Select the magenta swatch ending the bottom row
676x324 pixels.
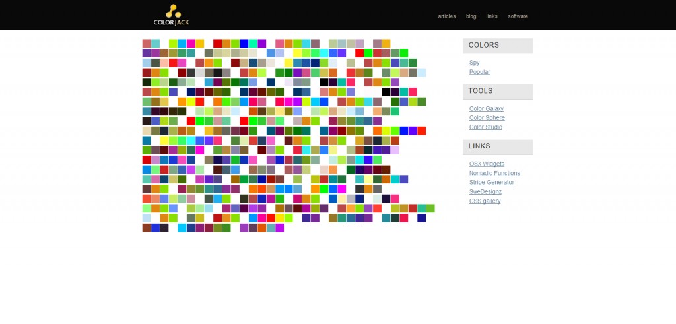pos(280,228)
